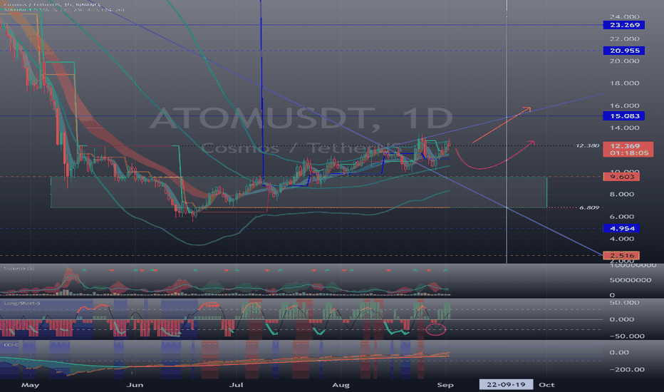664x392 pixels.
Task: Click the 18.000 price axis tick
Action: click(x=624, y=83)
